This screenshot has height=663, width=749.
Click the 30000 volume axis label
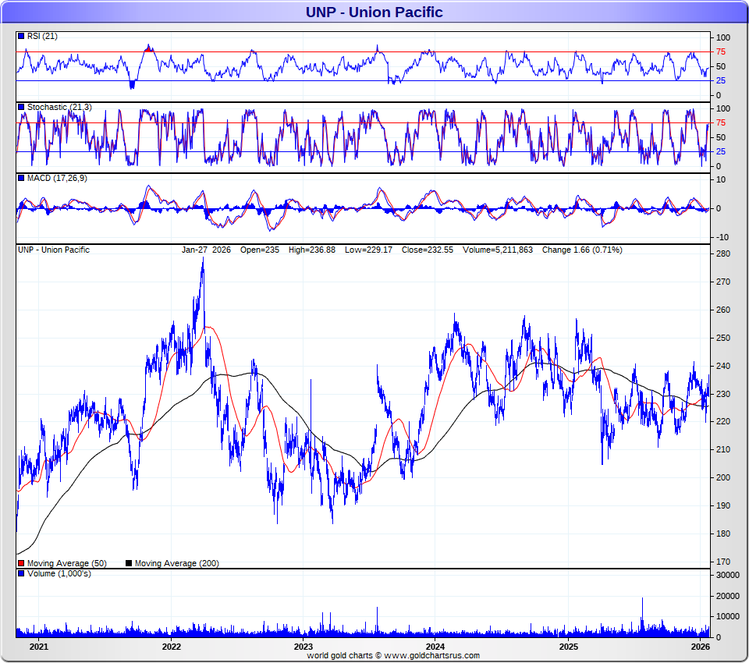(727, 575)
